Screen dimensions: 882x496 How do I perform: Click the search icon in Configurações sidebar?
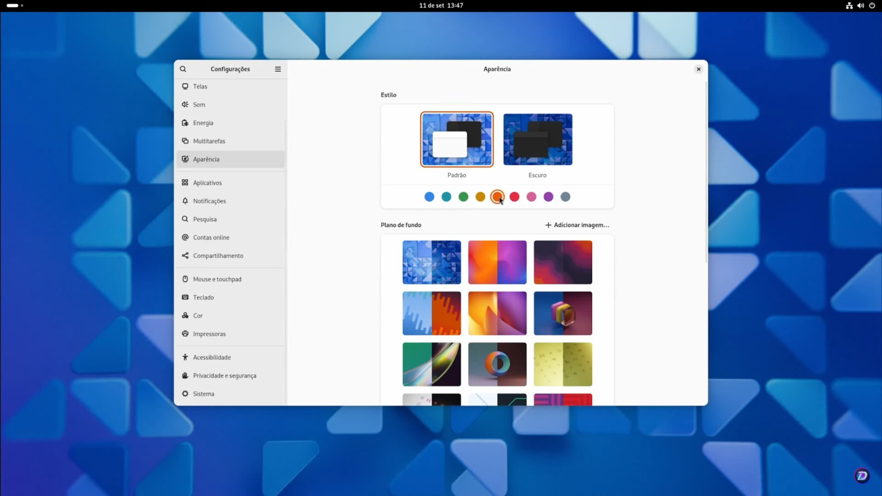click(183, 69)
